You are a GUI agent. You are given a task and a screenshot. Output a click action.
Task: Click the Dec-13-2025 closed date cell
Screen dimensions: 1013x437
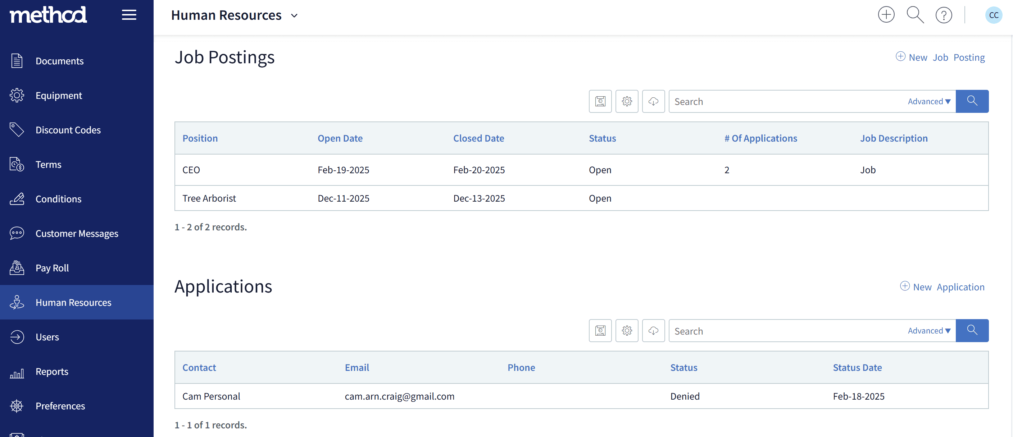click(x=478, y=198)
